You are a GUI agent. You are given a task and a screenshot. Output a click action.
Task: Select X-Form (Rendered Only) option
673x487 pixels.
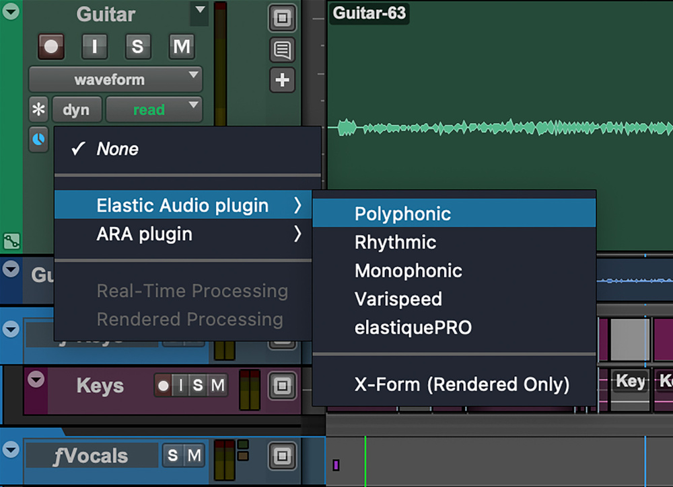[454, 384]
